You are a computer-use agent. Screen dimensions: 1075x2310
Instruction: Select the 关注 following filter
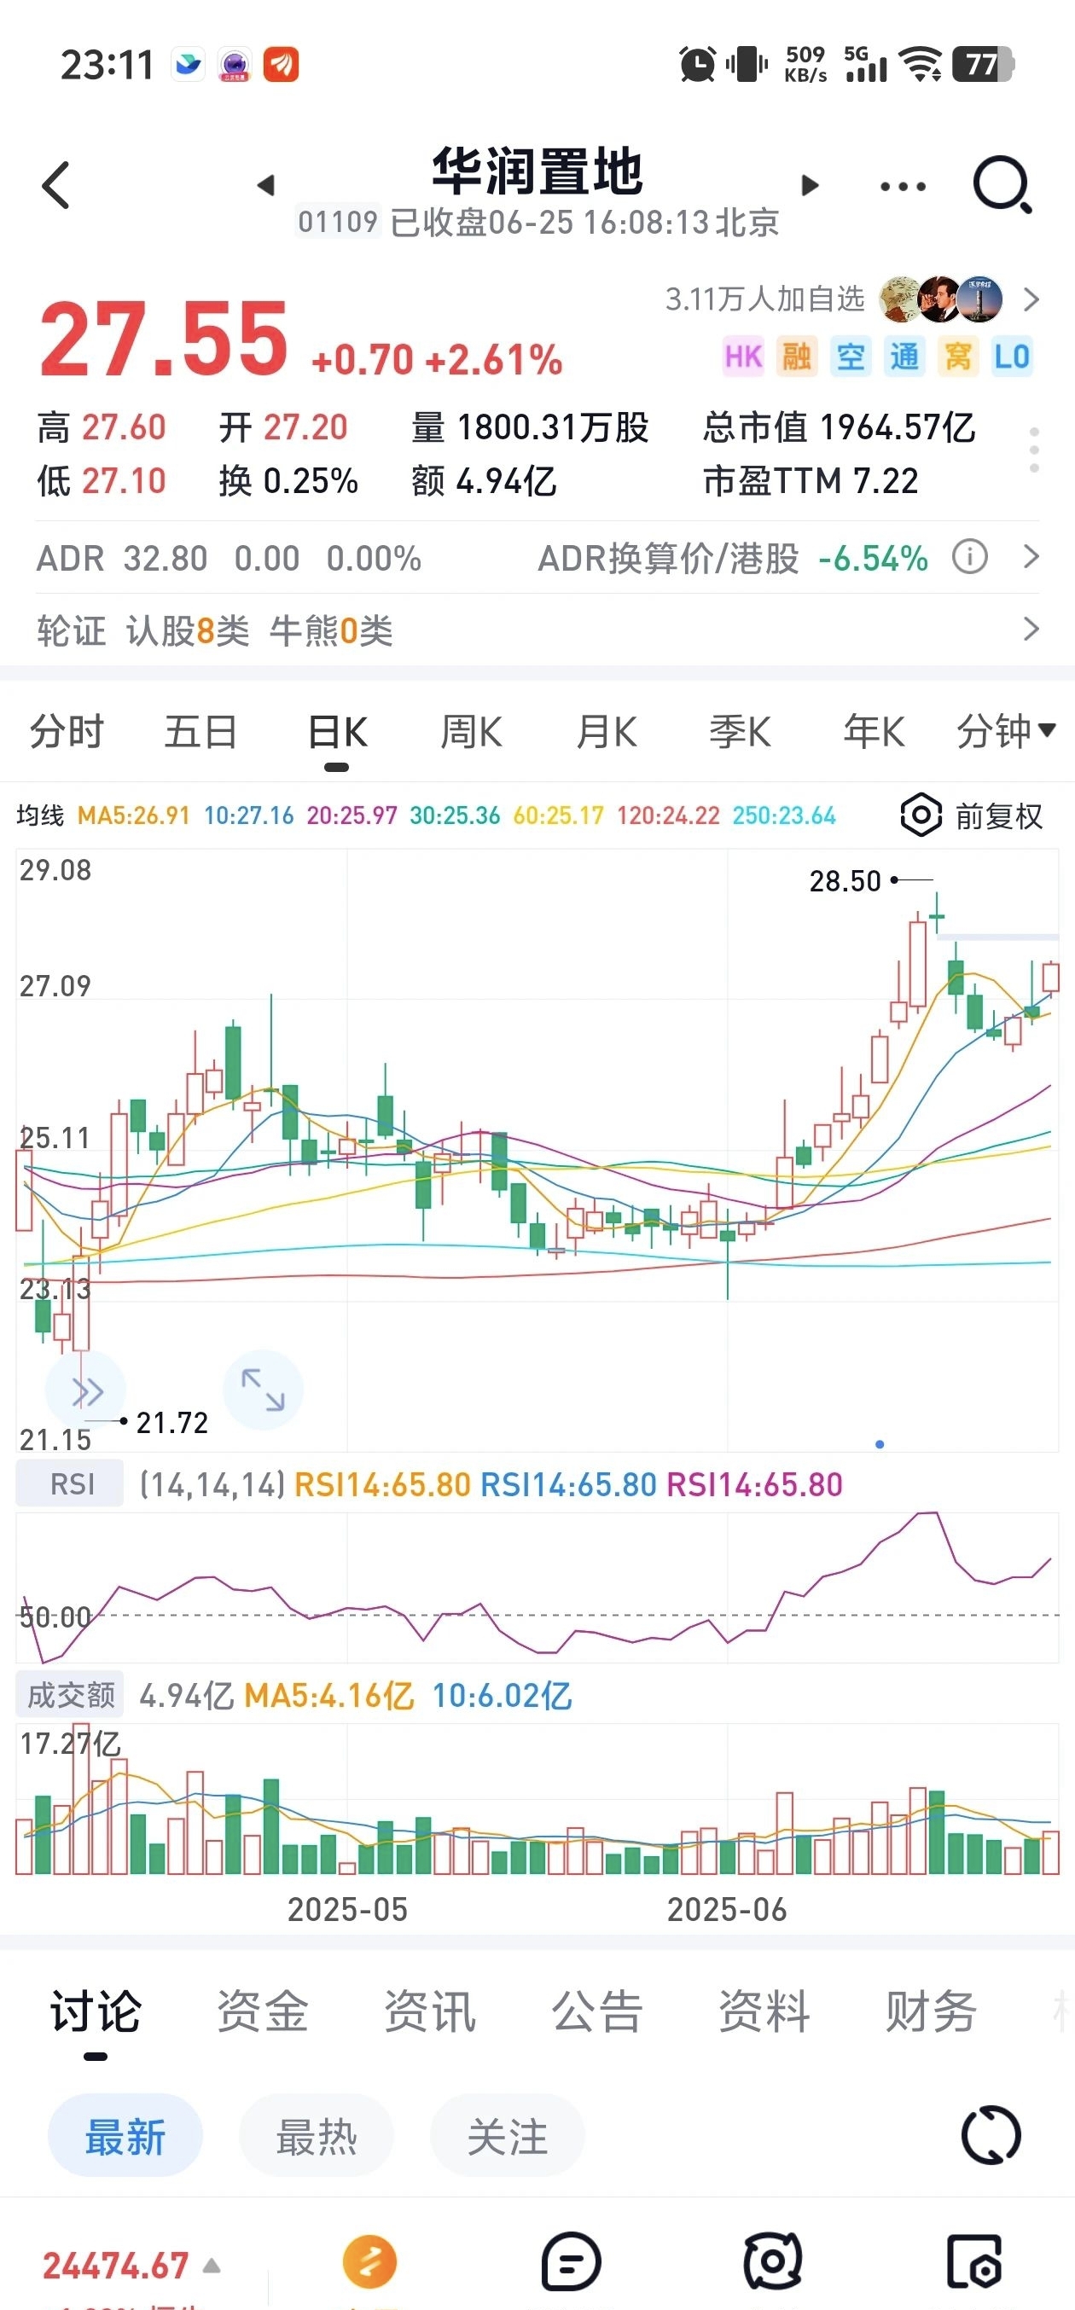(x=508, y=2136)
